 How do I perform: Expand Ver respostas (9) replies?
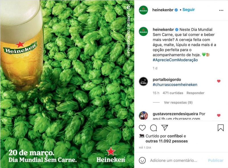[178, 103]
